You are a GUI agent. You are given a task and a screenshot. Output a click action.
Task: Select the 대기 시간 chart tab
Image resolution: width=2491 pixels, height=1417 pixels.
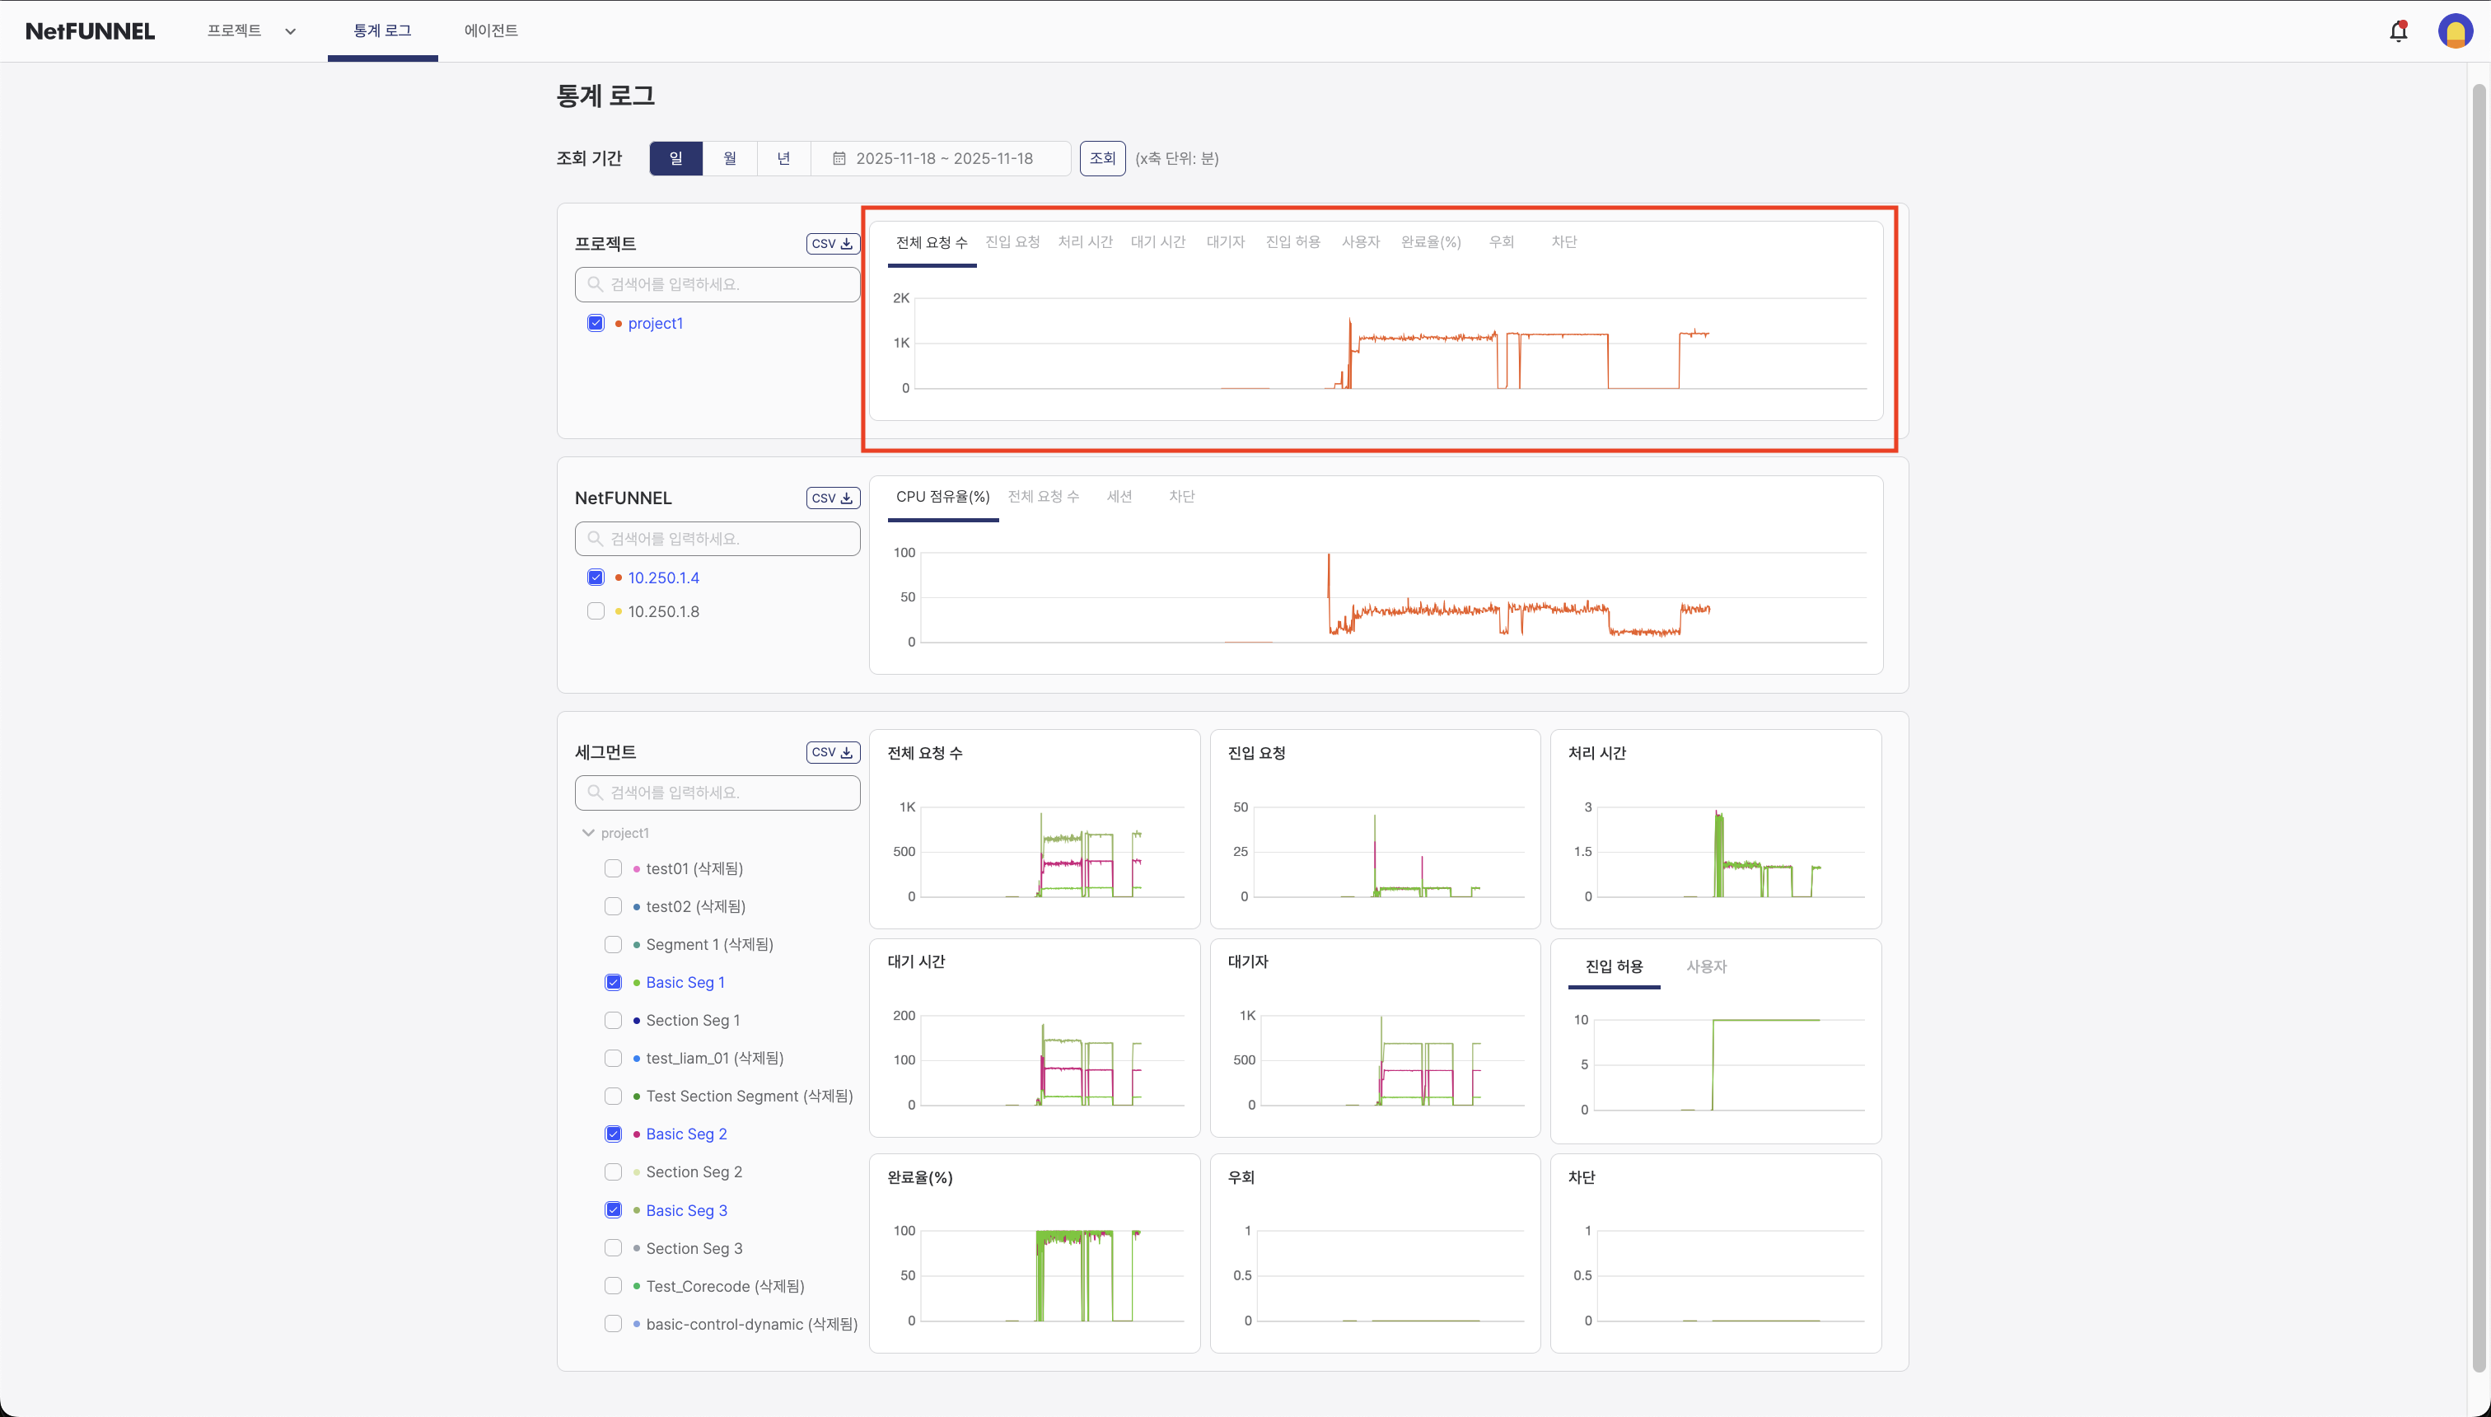1157,242
